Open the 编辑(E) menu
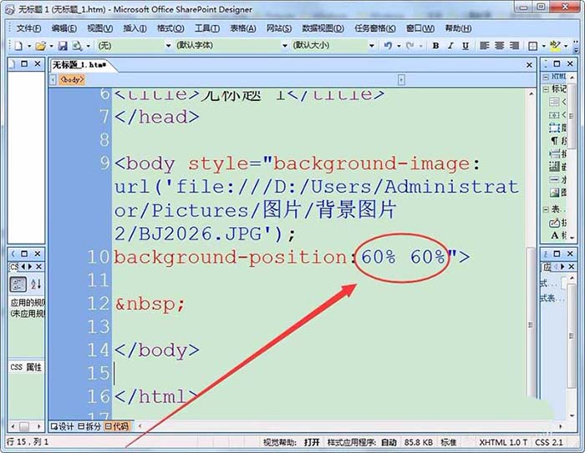The width and height of the screenshot is (585, 453). [x=64, y=28]
